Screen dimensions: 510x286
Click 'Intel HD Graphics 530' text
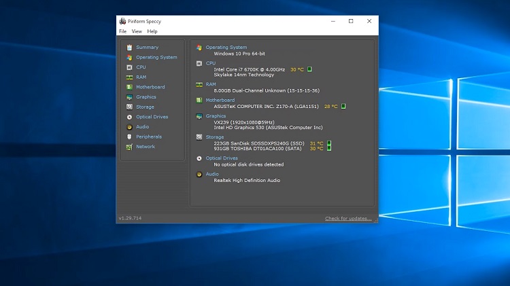[x=239, y=128]
